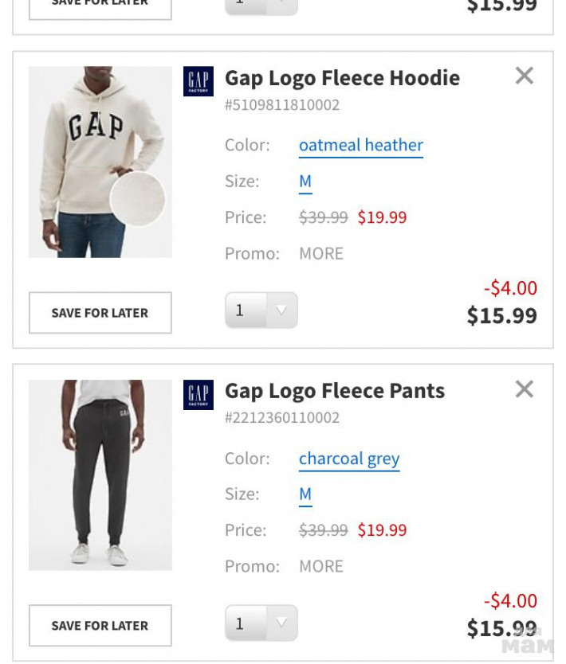
Task: Save the Fleece Hoodie for later
Action: coord(100,313)
